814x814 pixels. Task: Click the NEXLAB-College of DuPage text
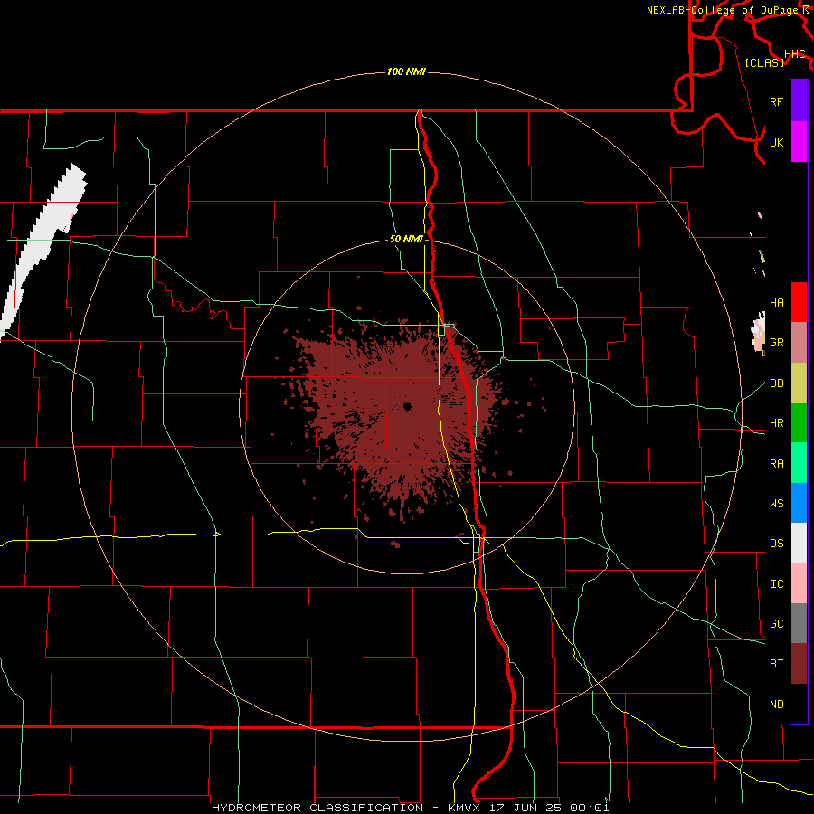pyautogui.click(x=723, y=10)
